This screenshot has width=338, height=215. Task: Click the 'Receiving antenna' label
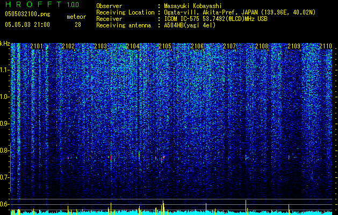(x=124, y=25)
